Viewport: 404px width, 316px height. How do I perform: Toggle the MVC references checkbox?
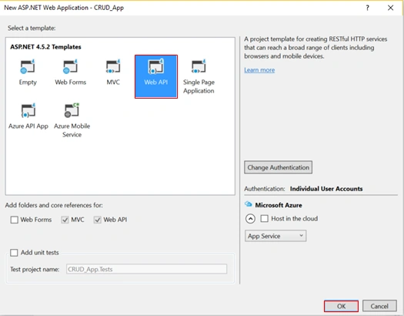65,220
